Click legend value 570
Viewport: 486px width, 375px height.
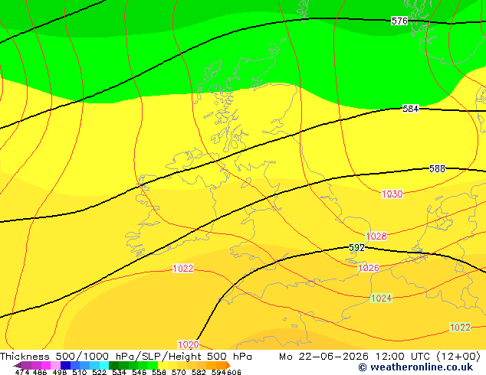(x=179, y=372)
